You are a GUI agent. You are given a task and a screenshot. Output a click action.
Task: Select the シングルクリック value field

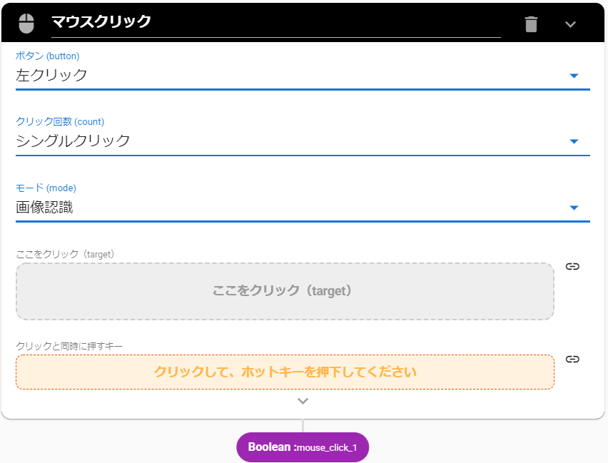pos(285,141)
